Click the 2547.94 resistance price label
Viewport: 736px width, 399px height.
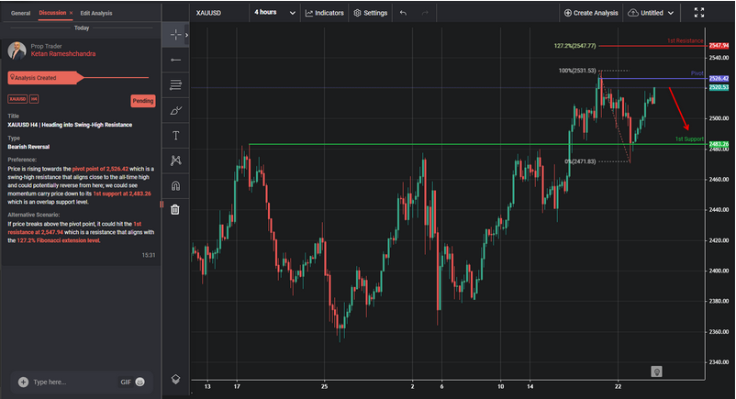coord(719,46)
